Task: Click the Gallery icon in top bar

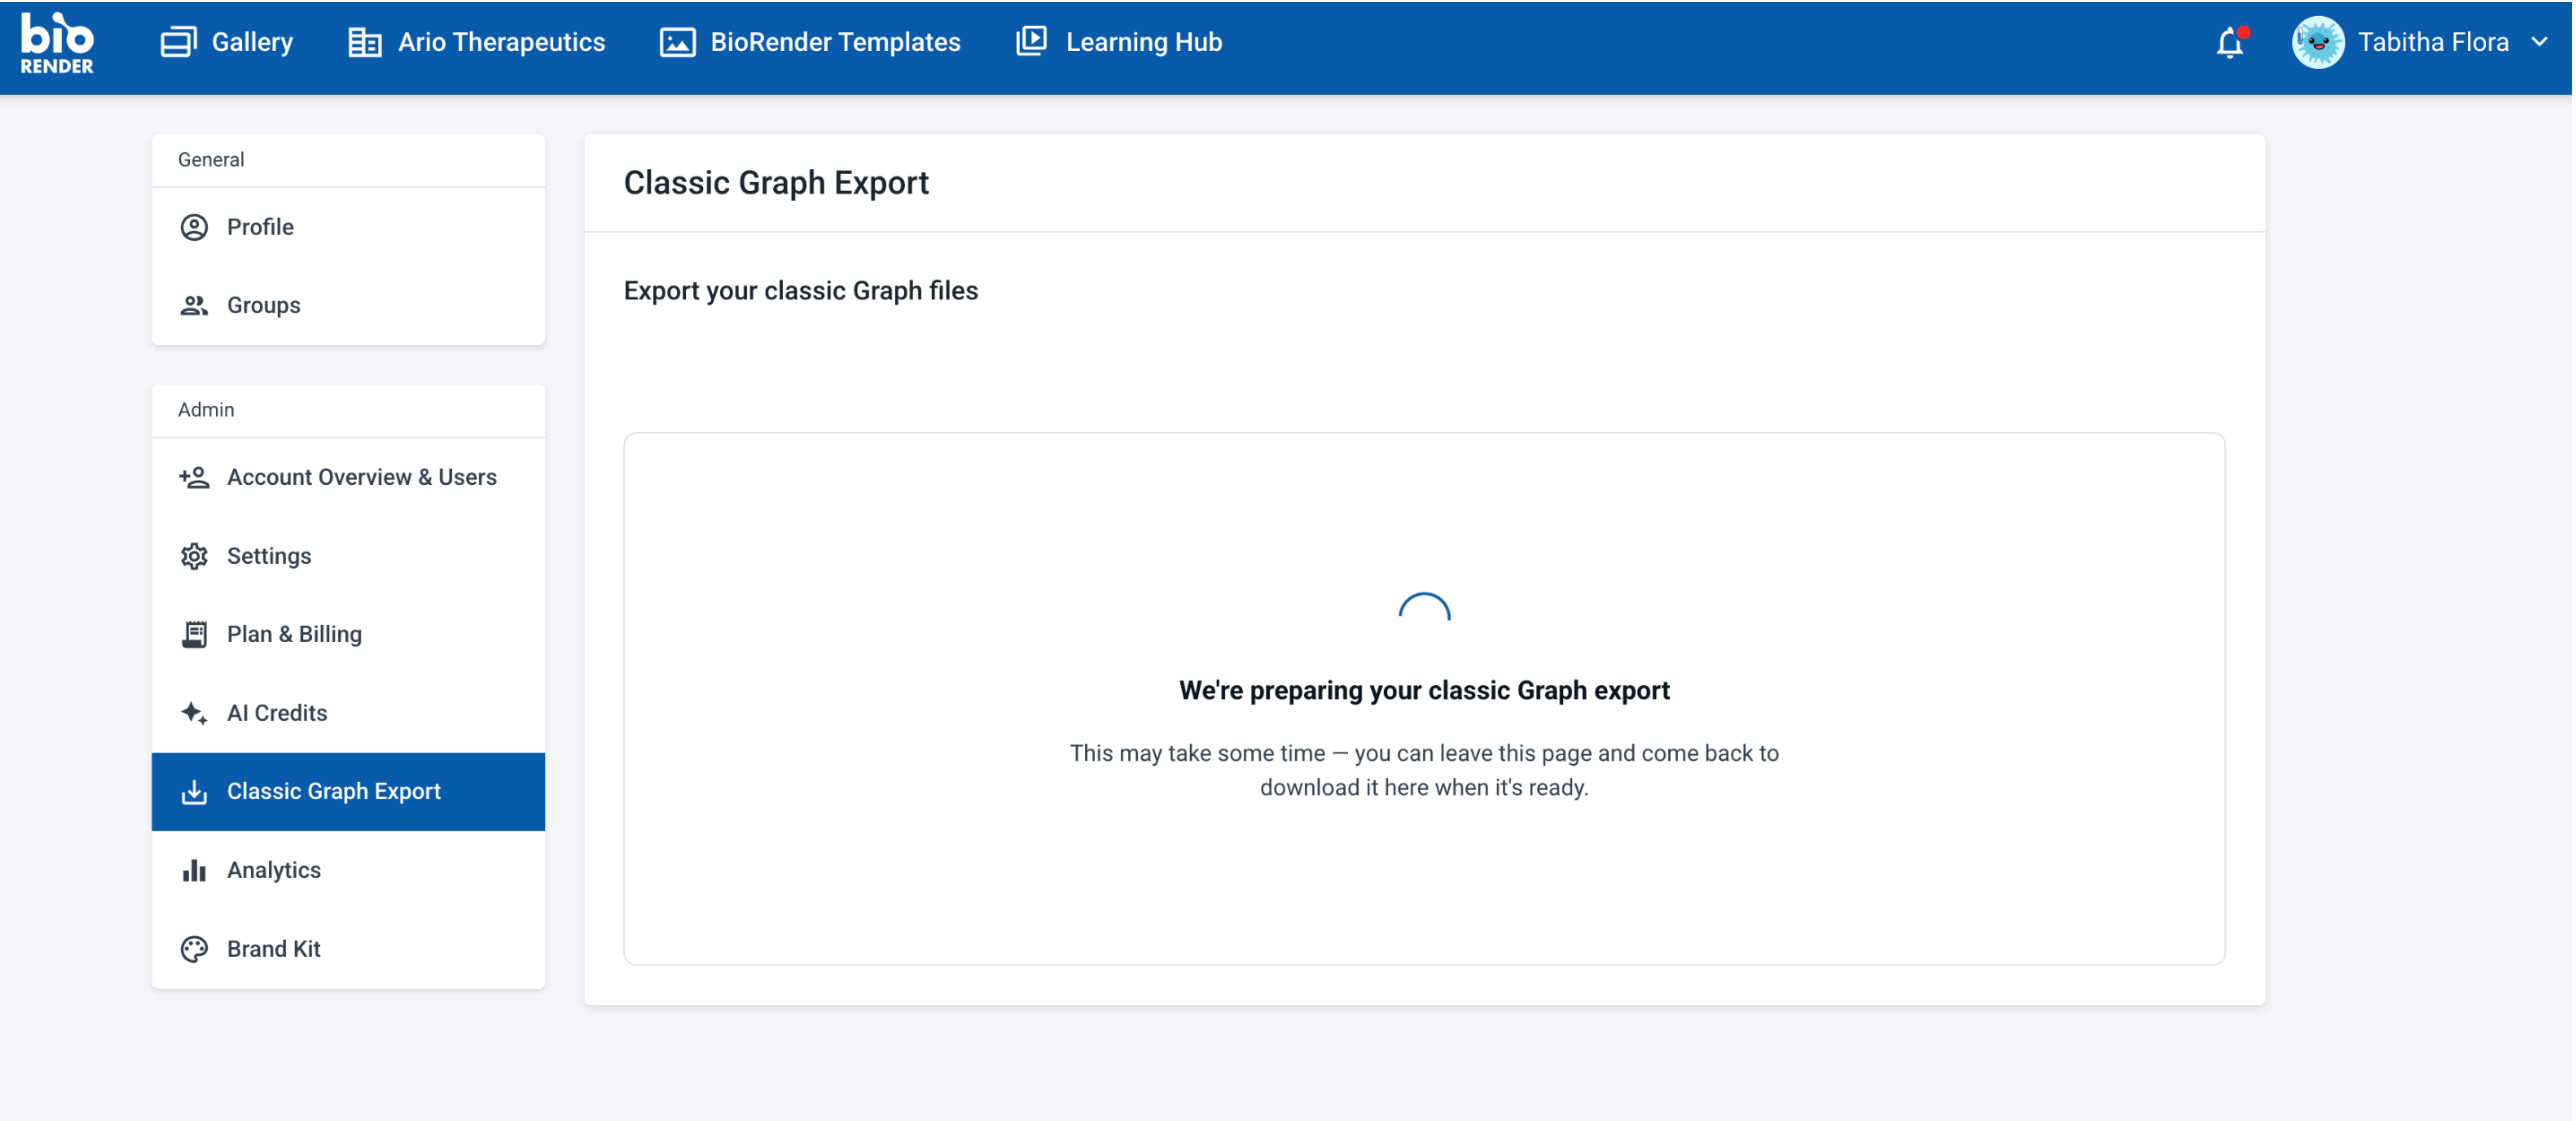Action: tap(178, 42)
